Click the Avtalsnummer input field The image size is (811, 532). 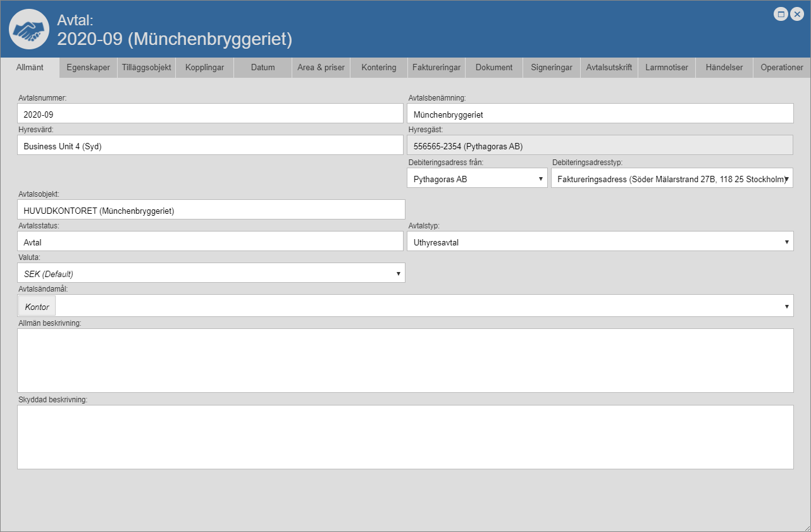210,114
